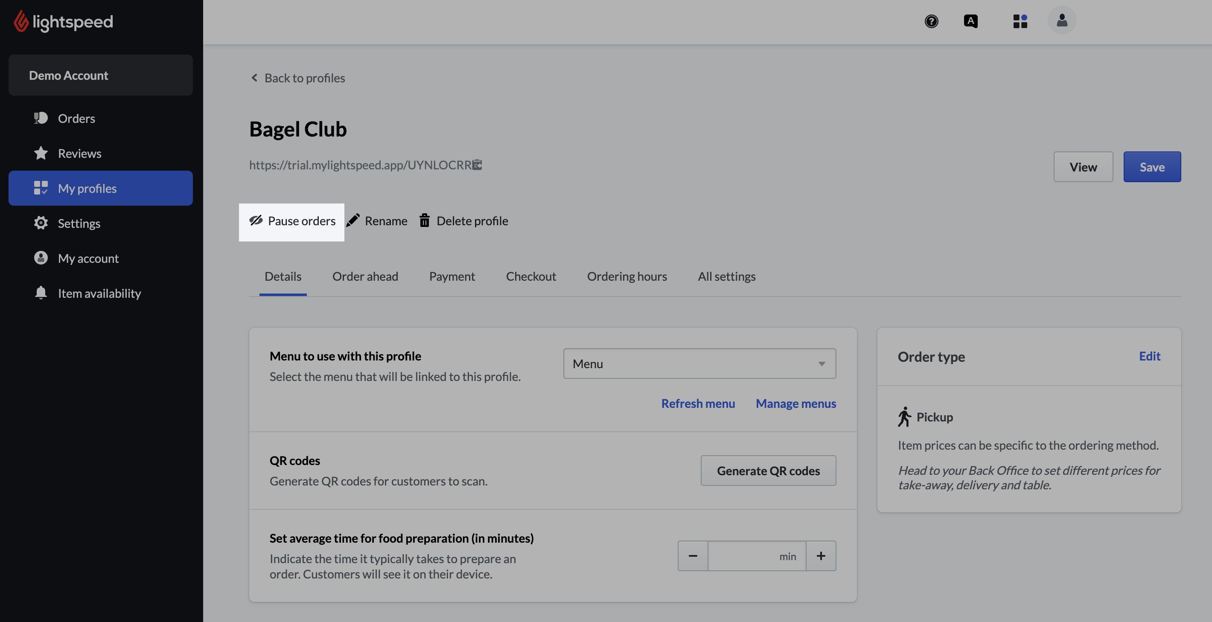This screenshot has width=1212, height=622.
Task: Increase food preparation time with plus button
Action: (x=821, y=555)
